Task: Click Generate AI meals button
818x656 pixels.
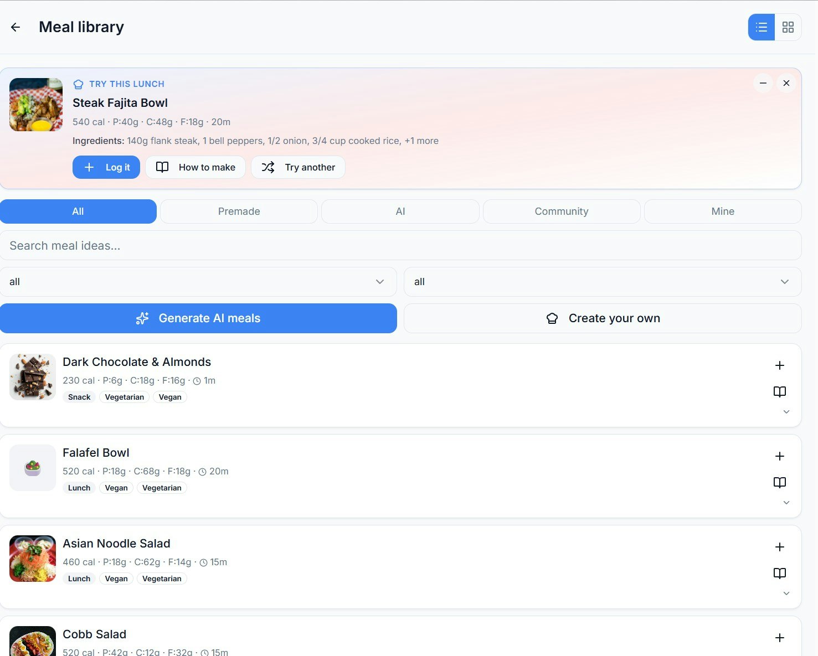Action: [198, 318]
